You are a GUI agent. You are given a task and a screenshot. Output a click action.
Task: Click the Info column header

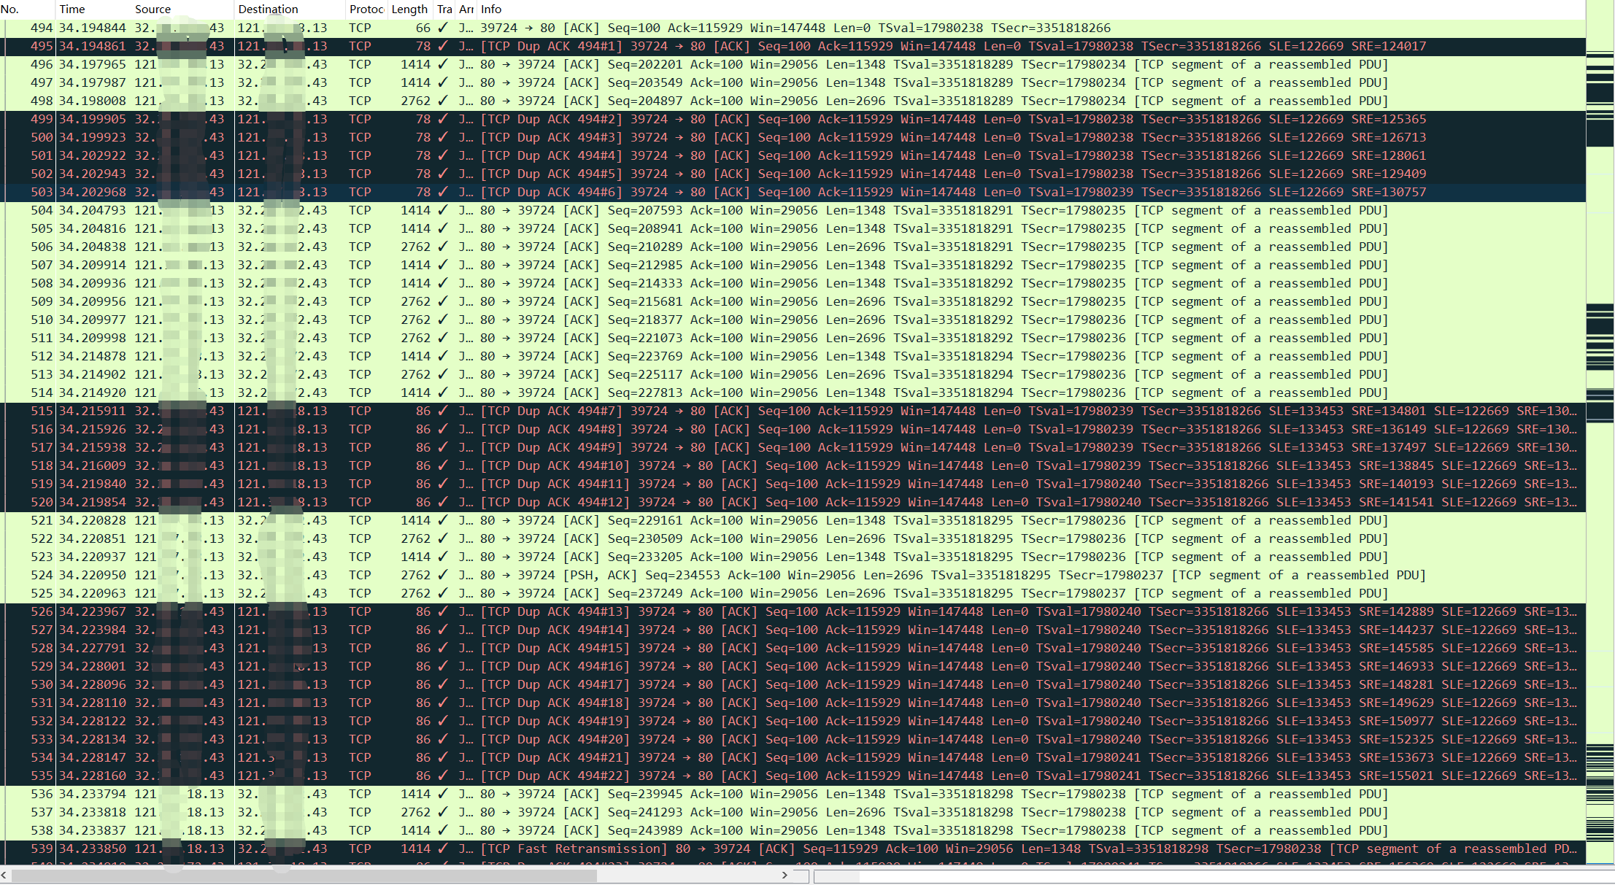click(491, 9)
